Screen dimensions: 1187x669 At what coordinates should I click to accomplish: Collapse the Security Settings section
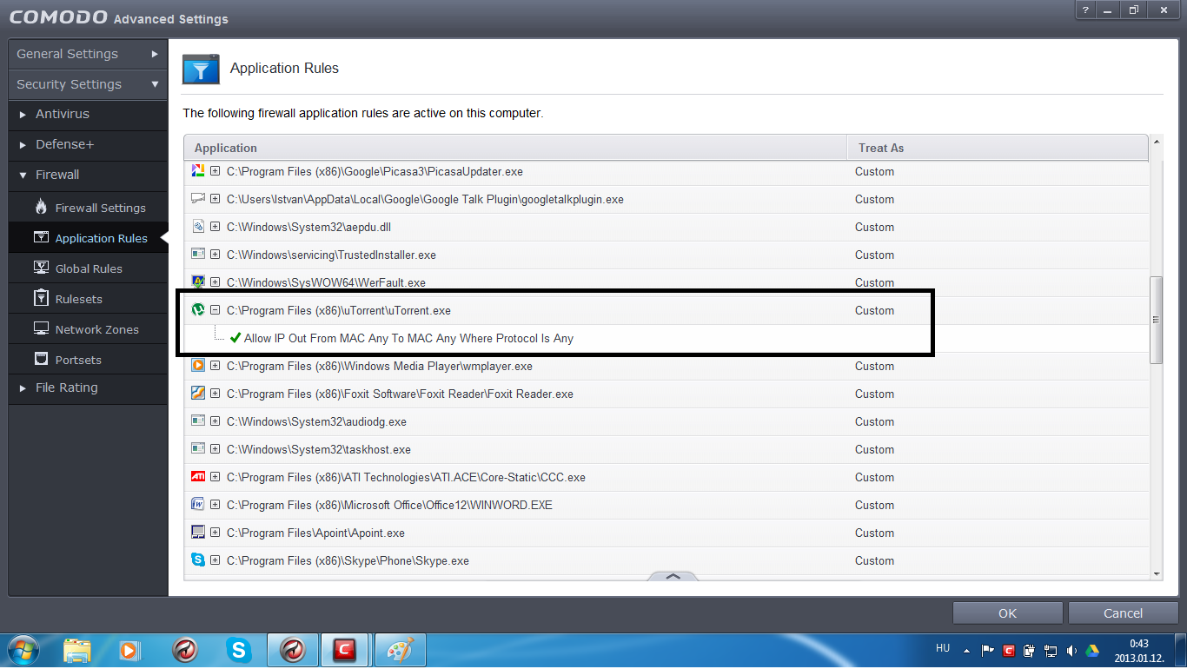(x=88, y=84)
